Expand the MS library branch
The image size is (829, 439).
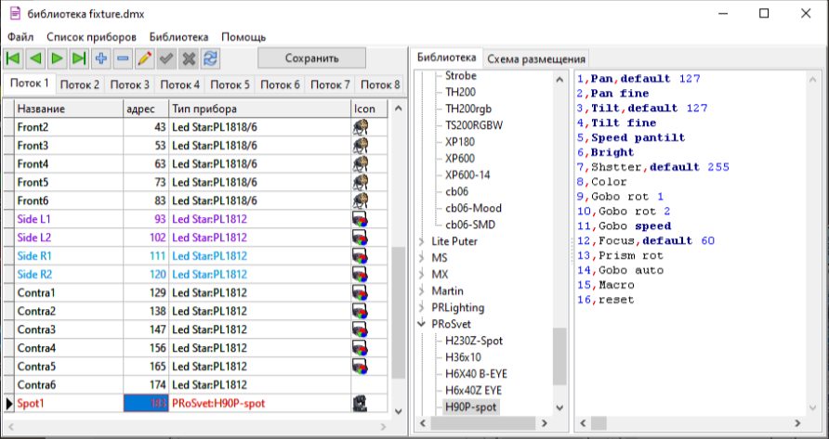[422, 258]
